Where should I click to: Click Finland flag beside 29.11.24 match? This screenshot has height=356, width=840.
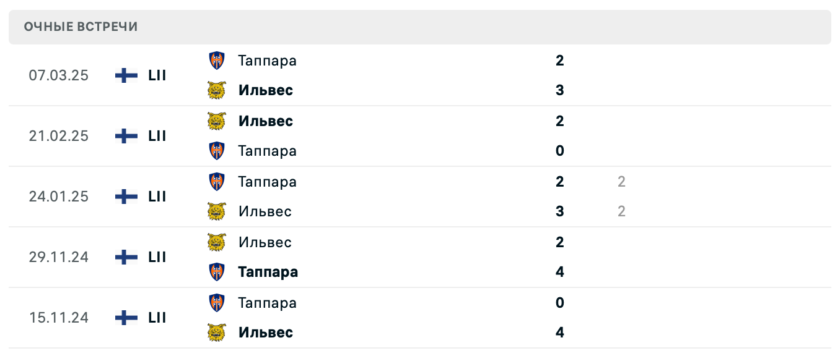(126, 257)
